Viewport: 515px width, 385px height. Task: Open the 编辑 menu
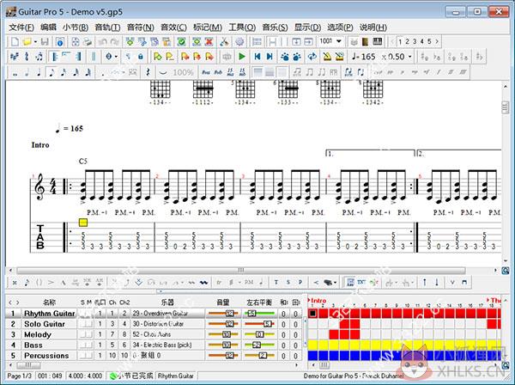tap(48, 27)
